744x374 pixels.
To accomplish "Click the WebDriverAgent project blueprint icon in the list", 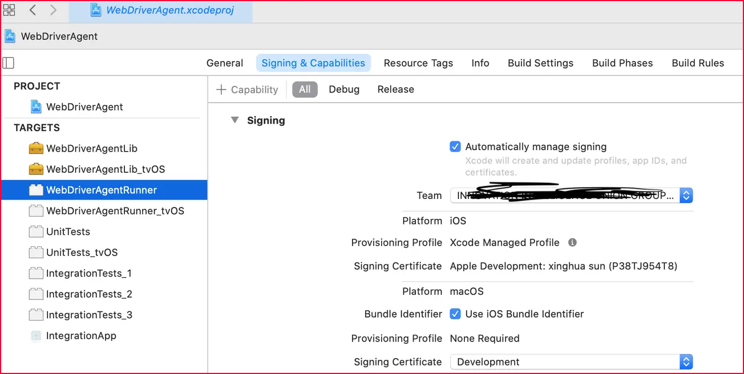I will tap(36, 107).
